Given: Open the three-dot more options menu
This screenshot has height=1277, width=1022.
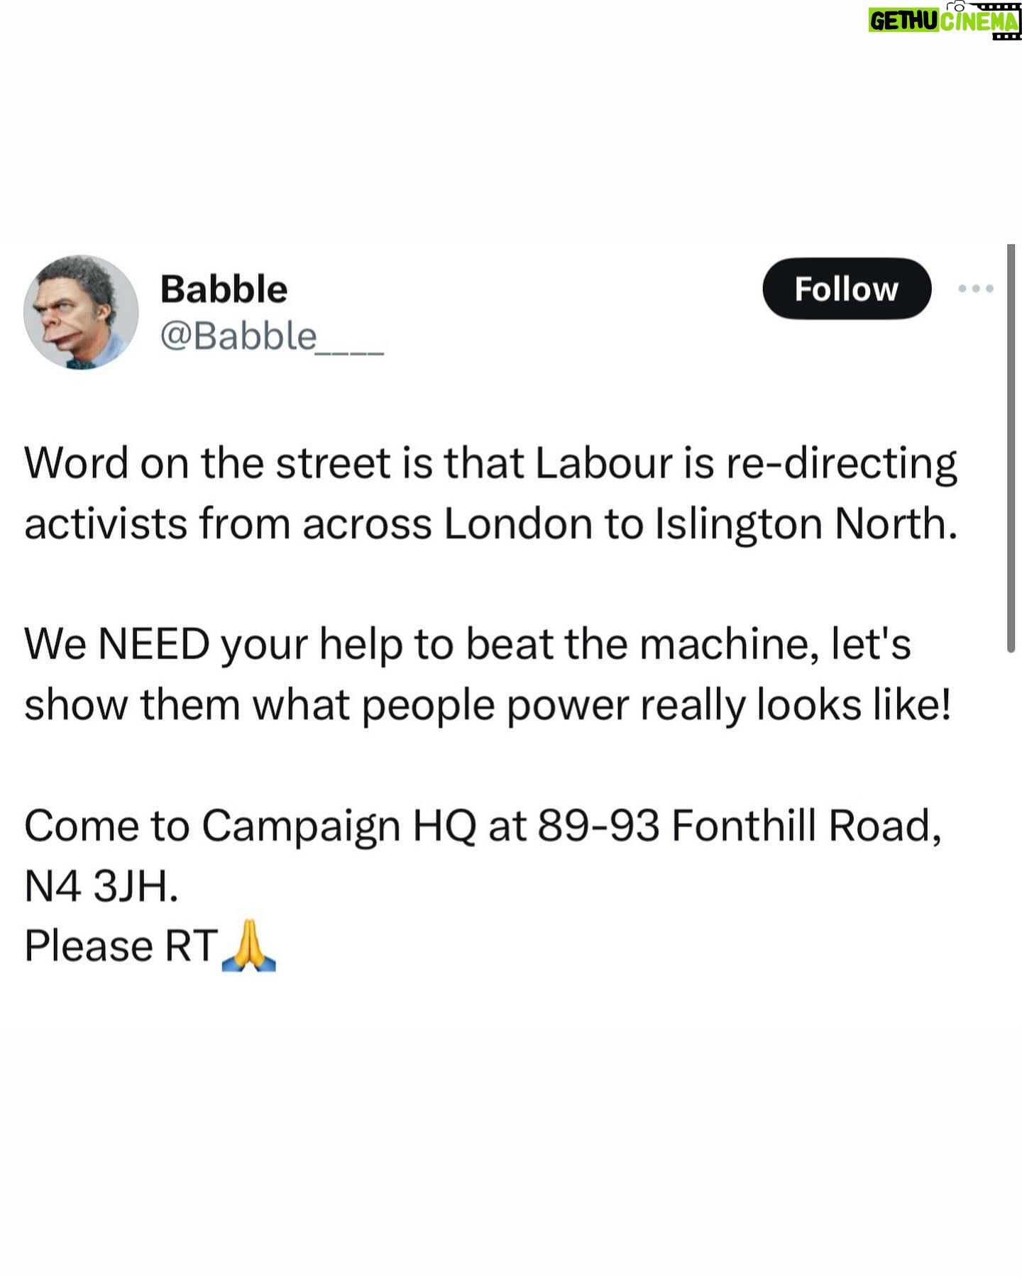Looking at the screenshot, I should [x=975, y=289].
